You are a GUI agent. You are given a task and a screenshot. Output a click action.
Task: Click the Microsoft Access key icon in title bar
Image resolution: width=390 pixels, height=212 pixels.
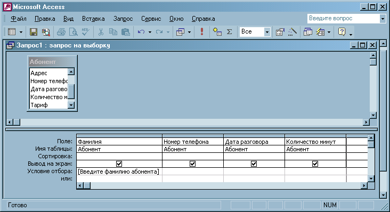point(7,7)
